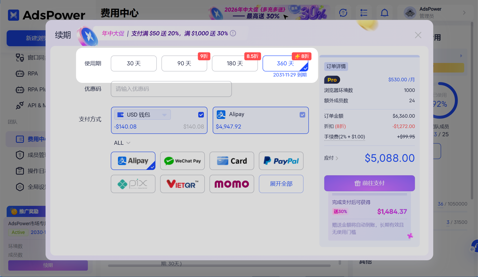The height and width of the screenshot is (277, 478).
Task: Open the ALL region filter dropdown
Action: tap(122, 143)
